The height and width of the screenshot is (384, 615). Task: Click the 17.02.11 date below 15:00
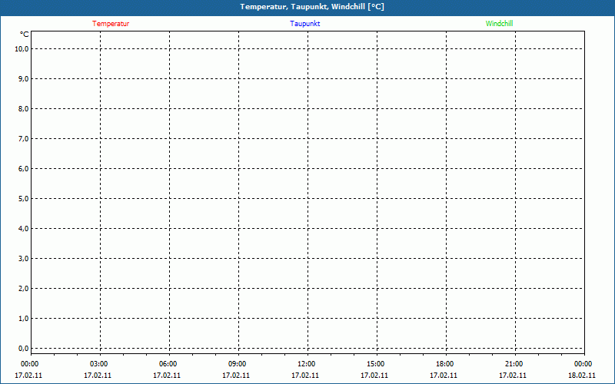[x=374, y=376]
